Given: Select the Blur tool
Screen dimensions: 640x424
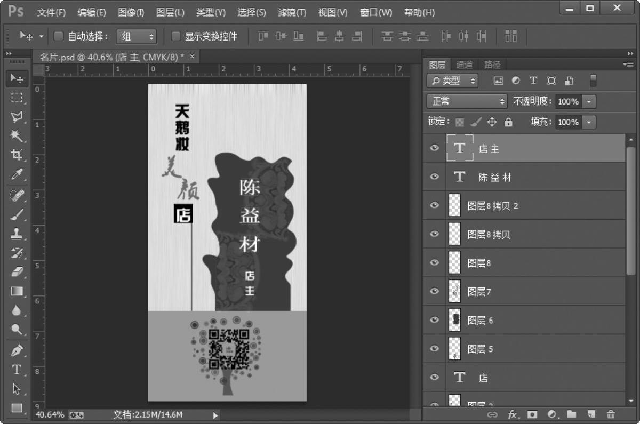Looking at the screenshot, I should click(17, 310).
